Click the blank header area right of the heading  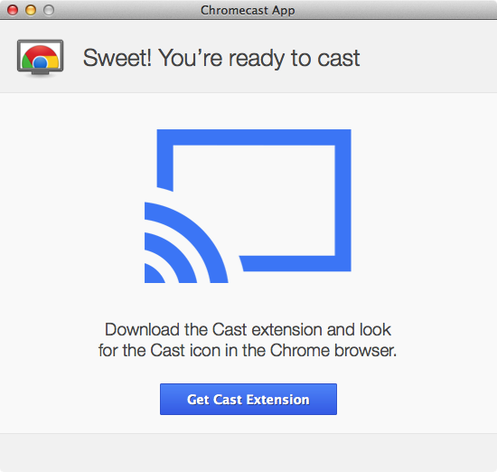428,57
